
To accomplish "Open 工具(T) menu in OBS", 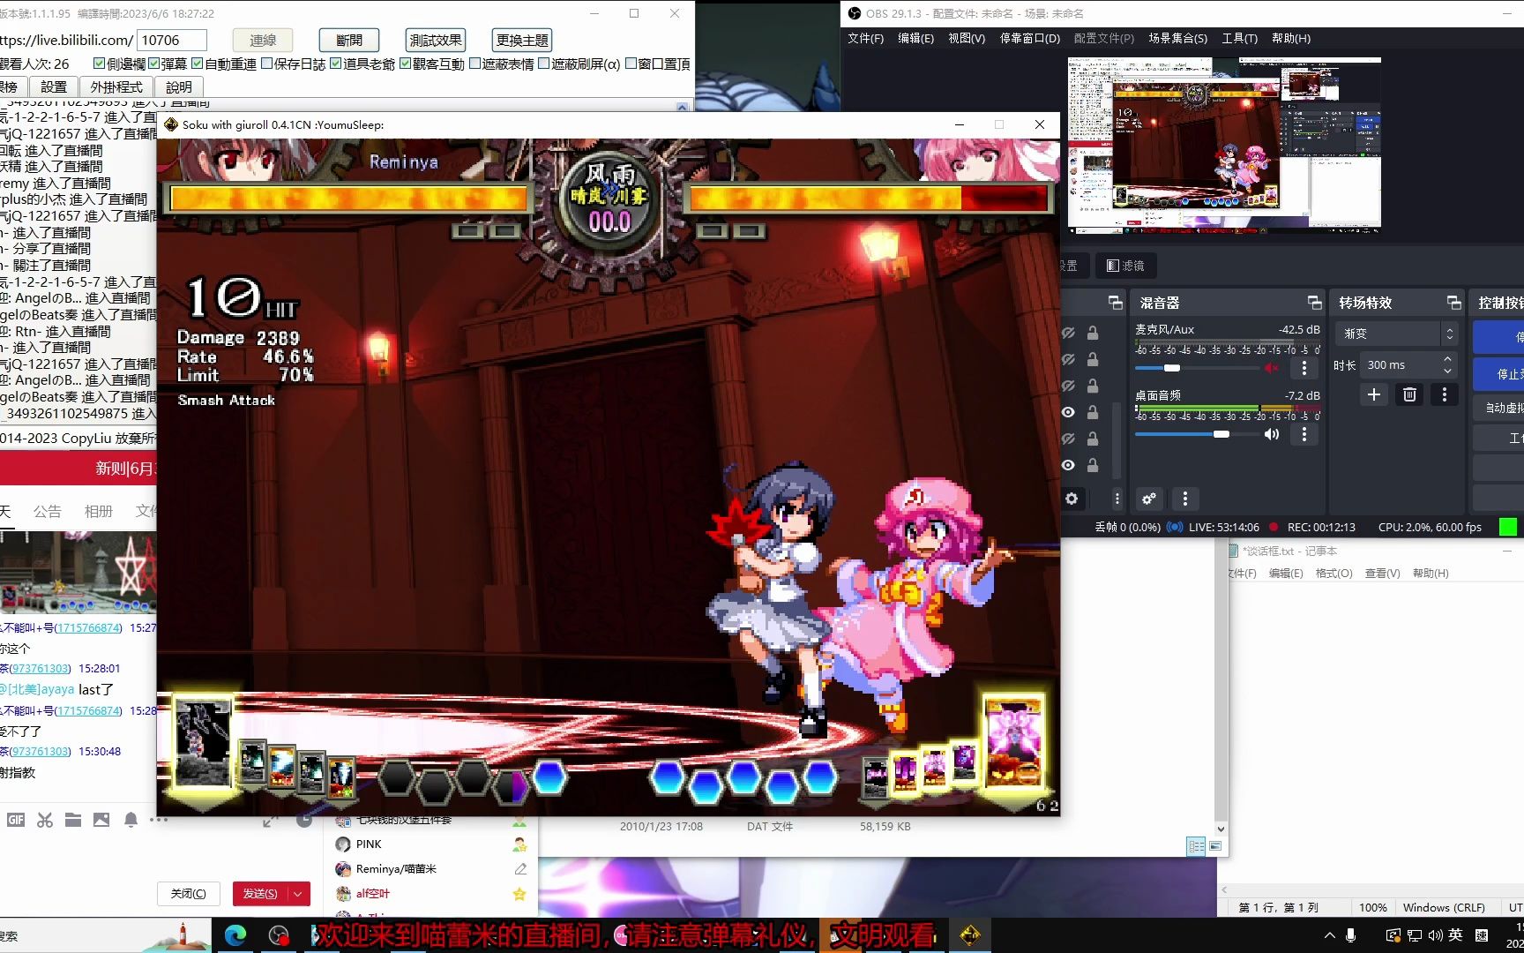I will pos(1239,38).
